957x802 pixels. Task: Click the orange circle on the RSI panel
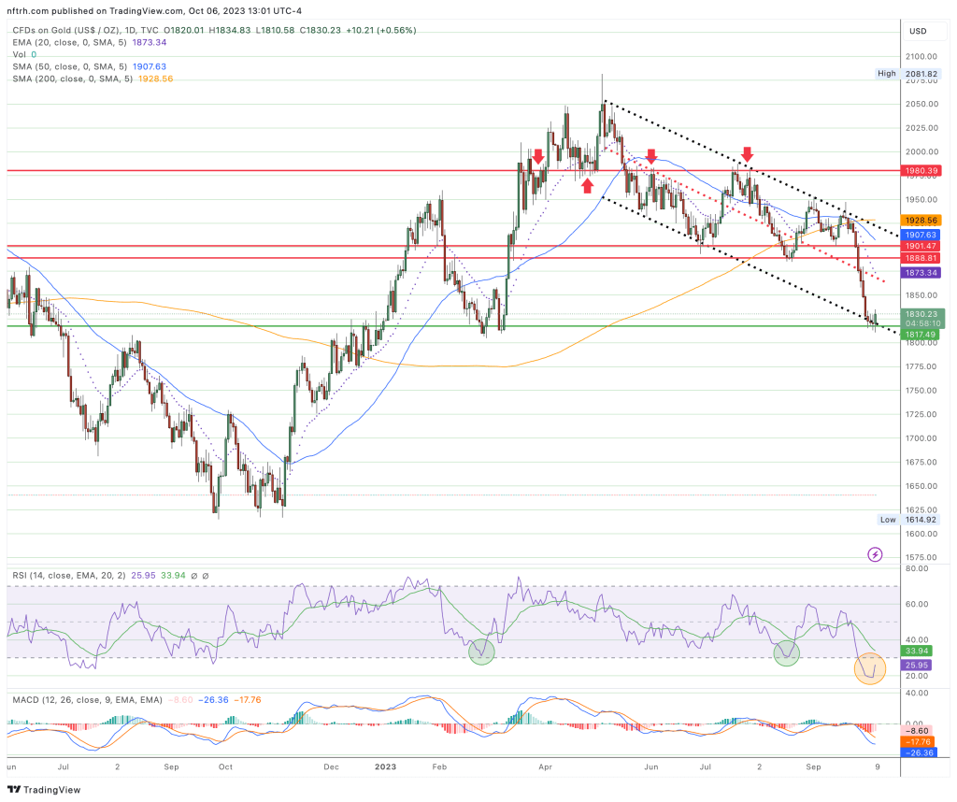(x=870, y=668)
